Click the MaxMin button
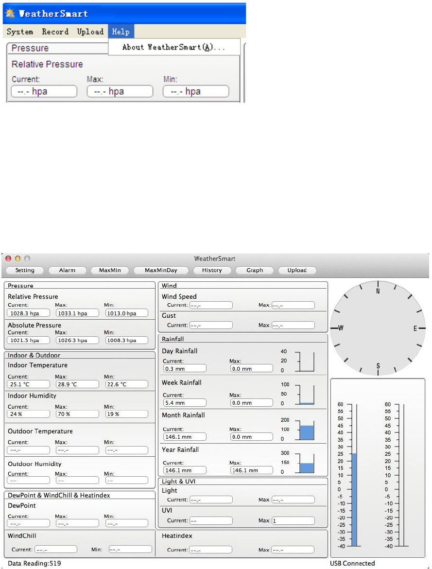 pos(110,270)
